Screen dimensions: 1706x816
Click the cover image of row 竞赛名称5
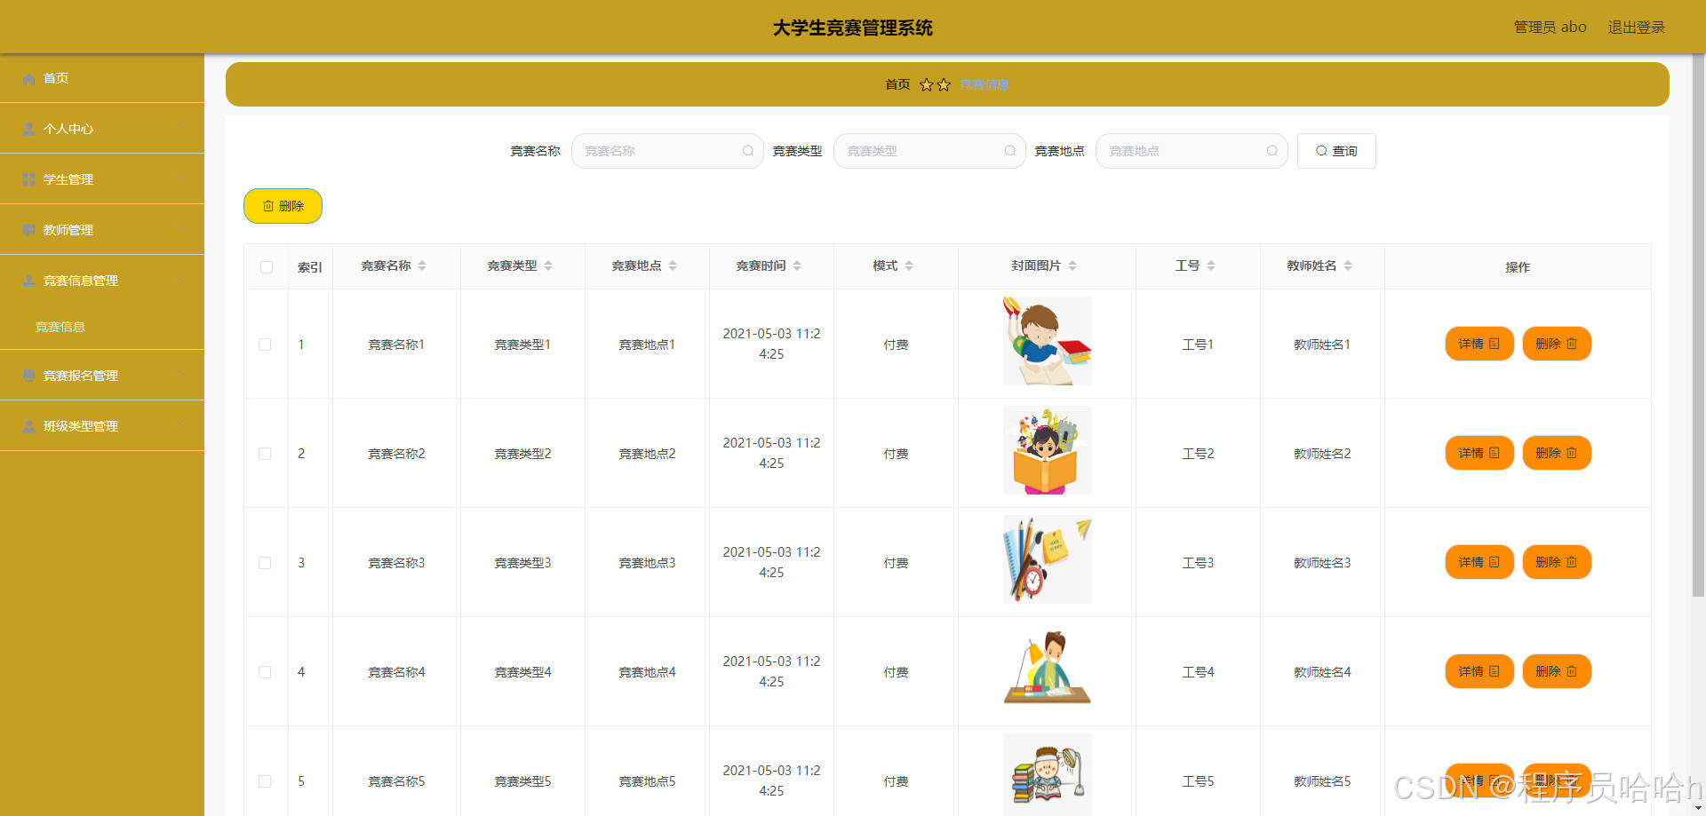click(x=1048, y=774)
